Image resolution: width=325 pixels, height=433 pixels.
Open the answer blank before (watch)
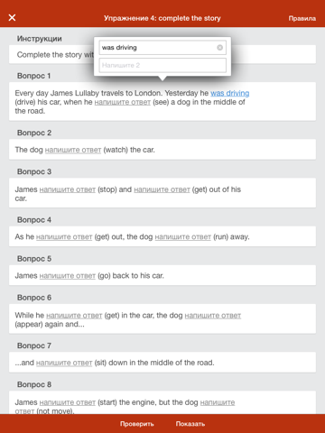pos(73,150)
